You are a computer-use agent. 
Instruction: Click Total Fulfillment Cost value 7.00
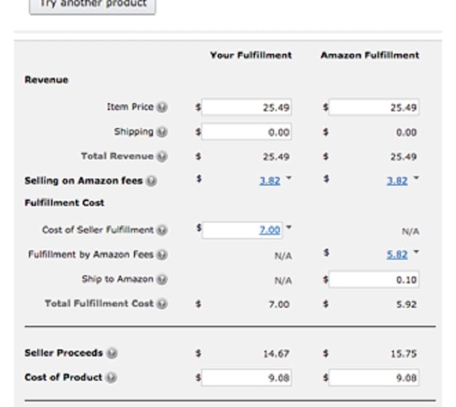279,304
